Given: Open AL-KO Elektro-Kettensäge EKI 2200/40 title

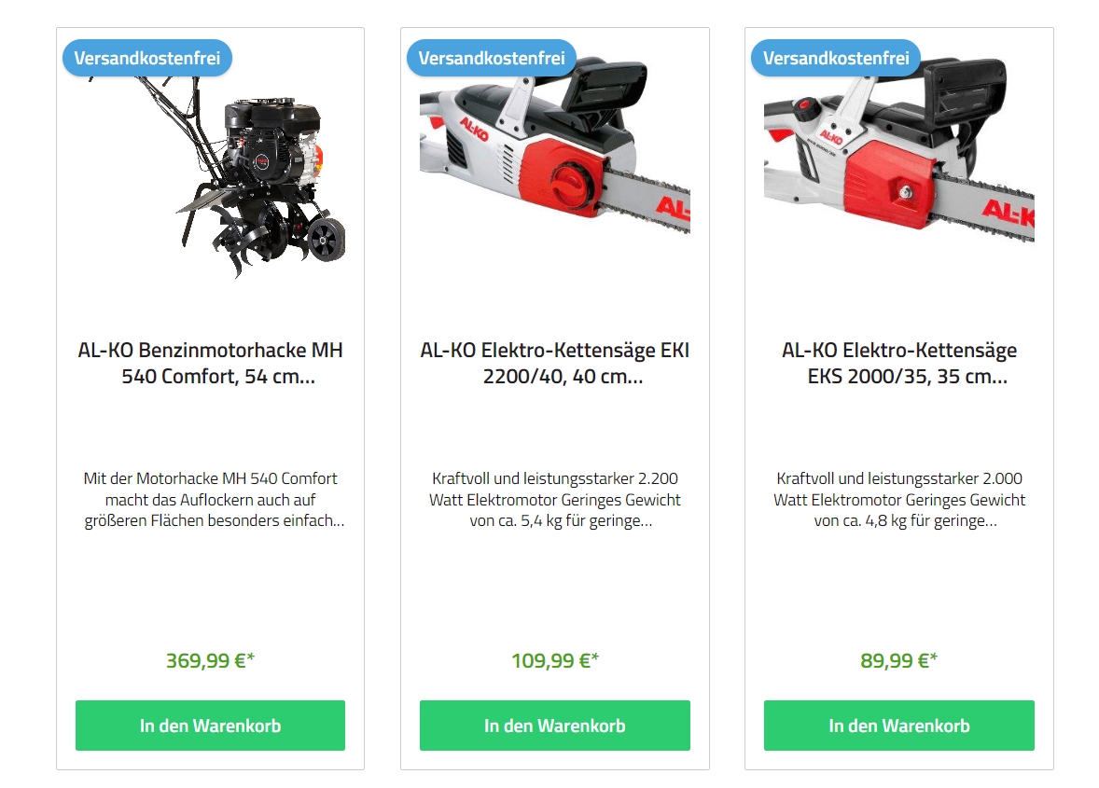Looking at the screenshot, I should (x=554, y=363).
